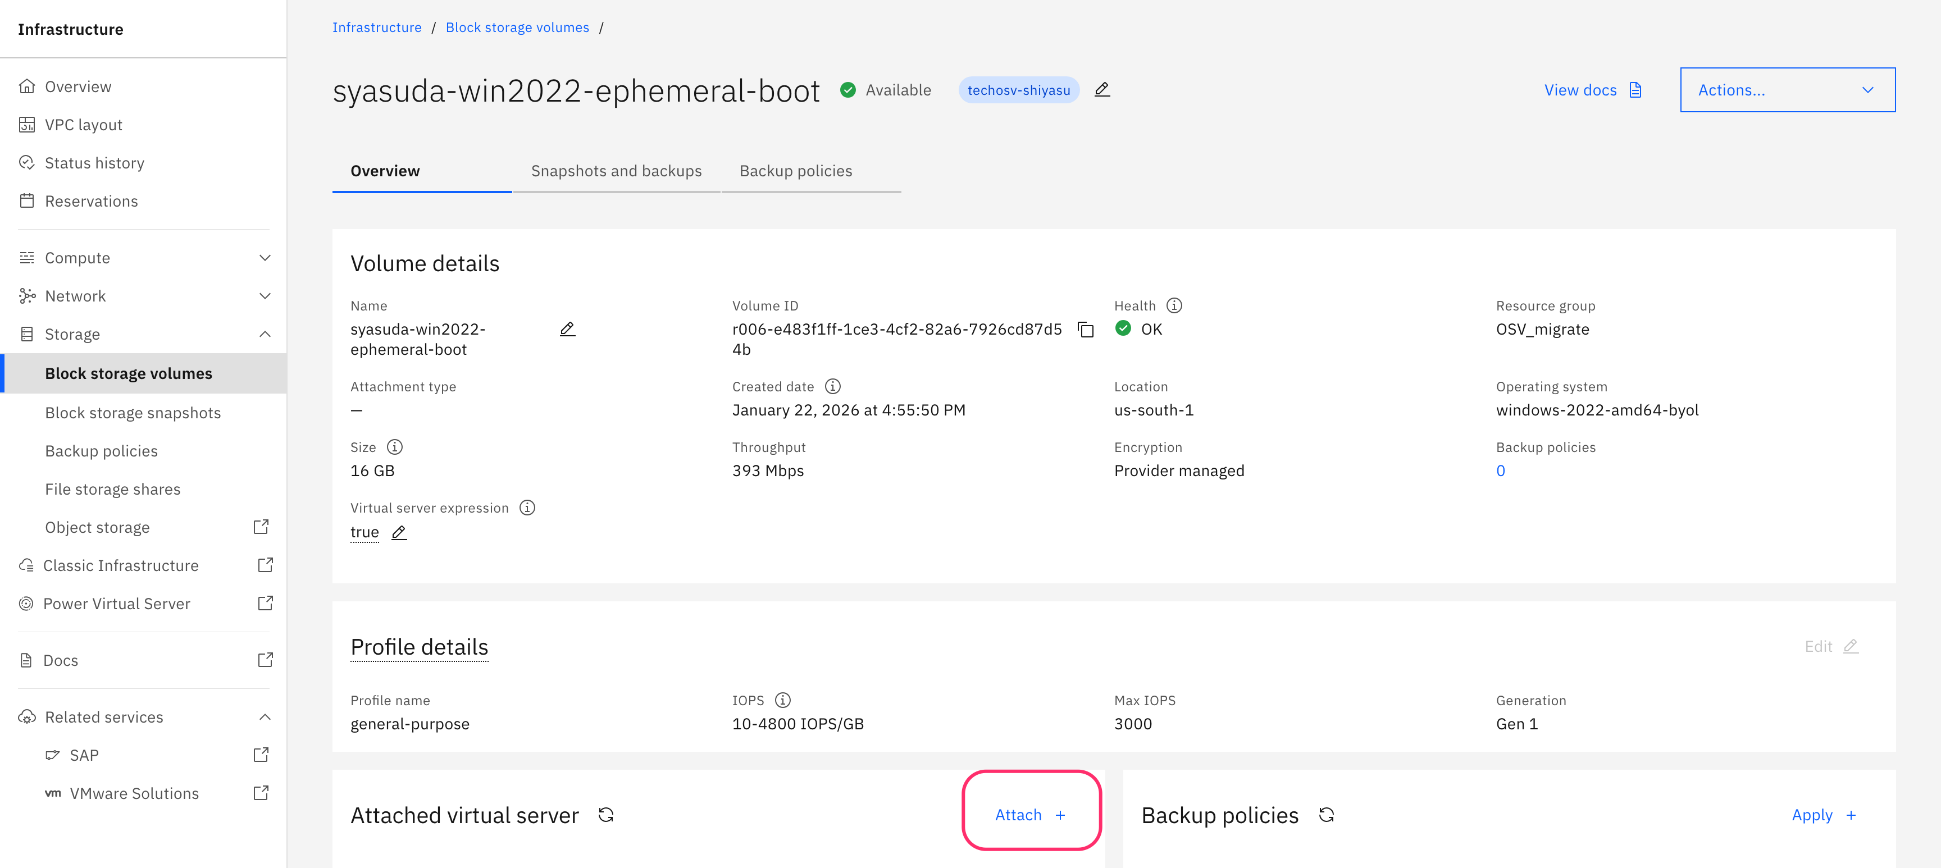The width and height of the screenshot is (1941, 868).
Task: Open the Actions dropdown menu
Action: coord(1787,90)
